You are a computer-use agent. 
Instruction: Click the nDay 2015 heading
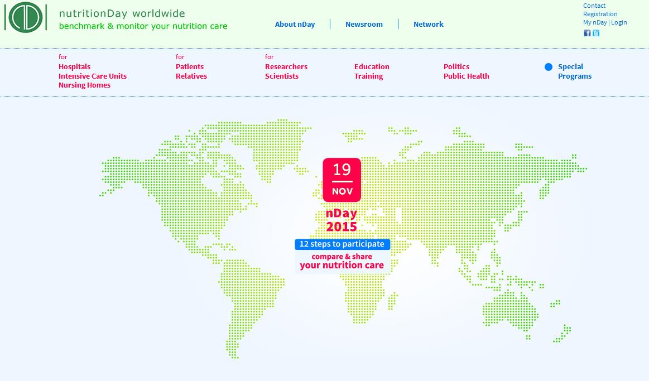point(342,220)
